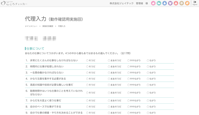Select ややちがう for question 9
The image size is (199, 115).
point(129,113)
